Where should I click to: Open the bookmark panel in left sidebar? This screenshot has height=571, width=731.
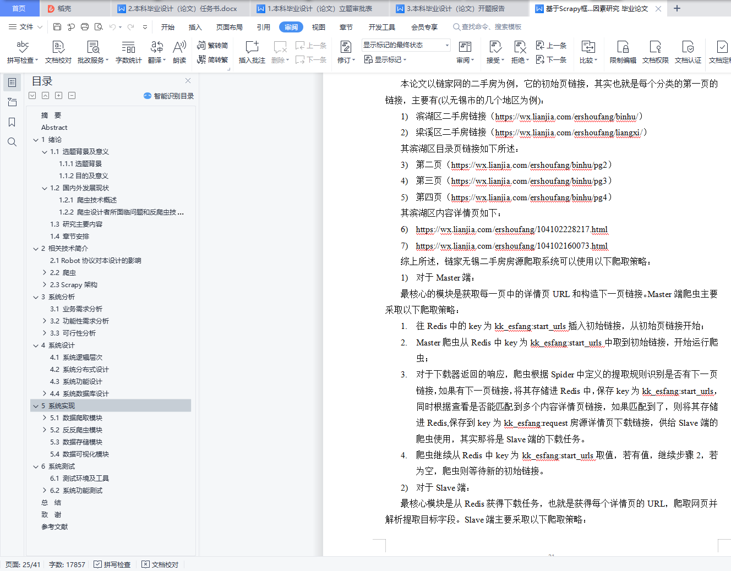[x=12, y=122]
